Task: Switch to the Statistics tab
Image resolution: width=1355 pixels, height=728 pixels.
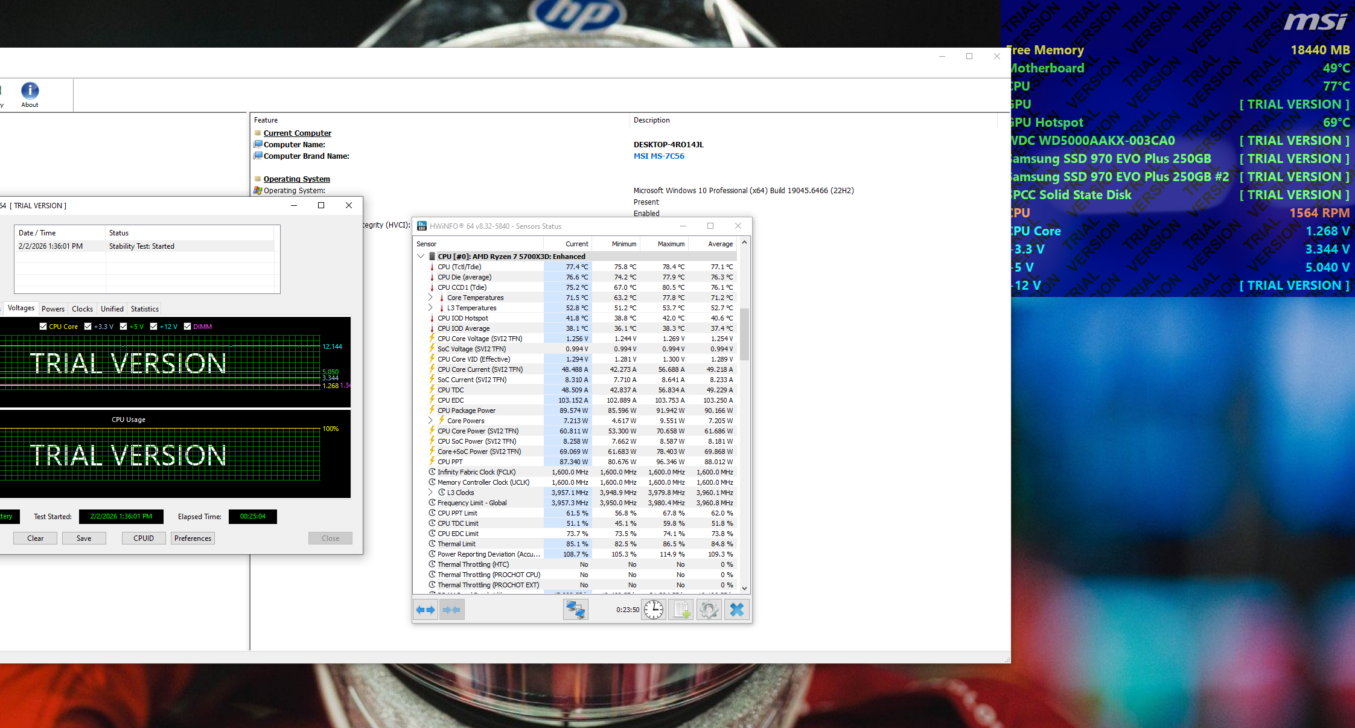Action: coord(144,309)
